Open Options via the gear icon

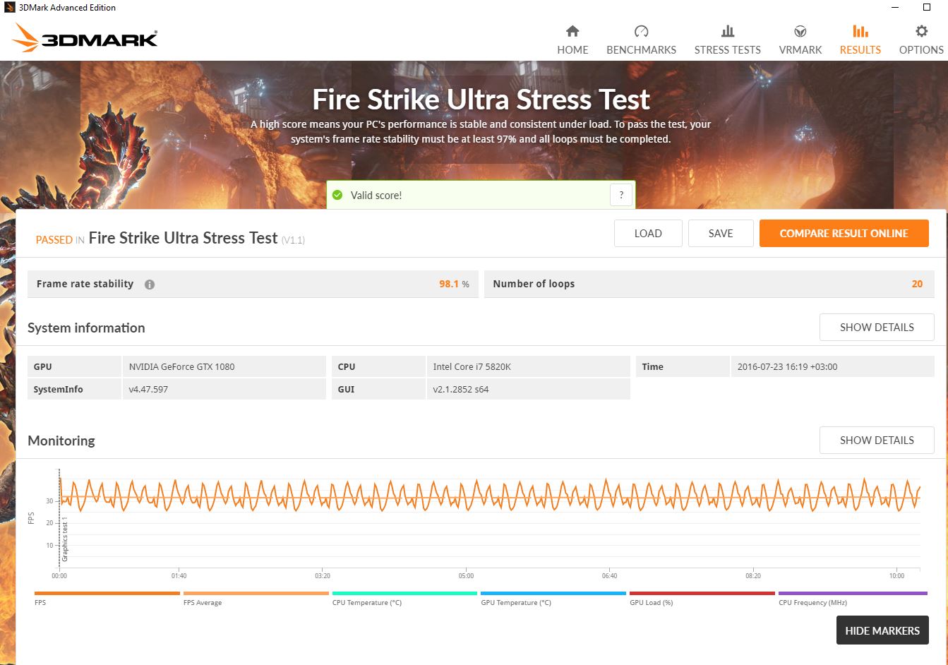tap(921, 31)
